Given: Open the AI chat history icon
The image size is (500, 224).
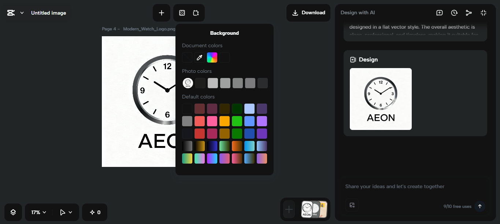Looking at the screenshot, I should point(454,12).
